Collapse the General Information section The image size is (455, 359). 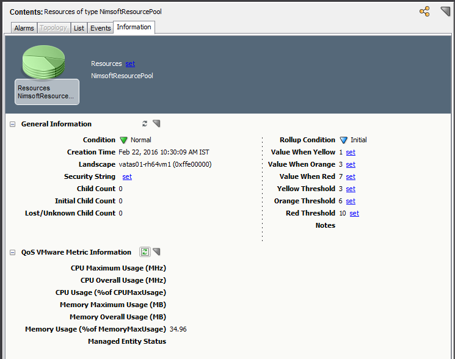[12, 124]
